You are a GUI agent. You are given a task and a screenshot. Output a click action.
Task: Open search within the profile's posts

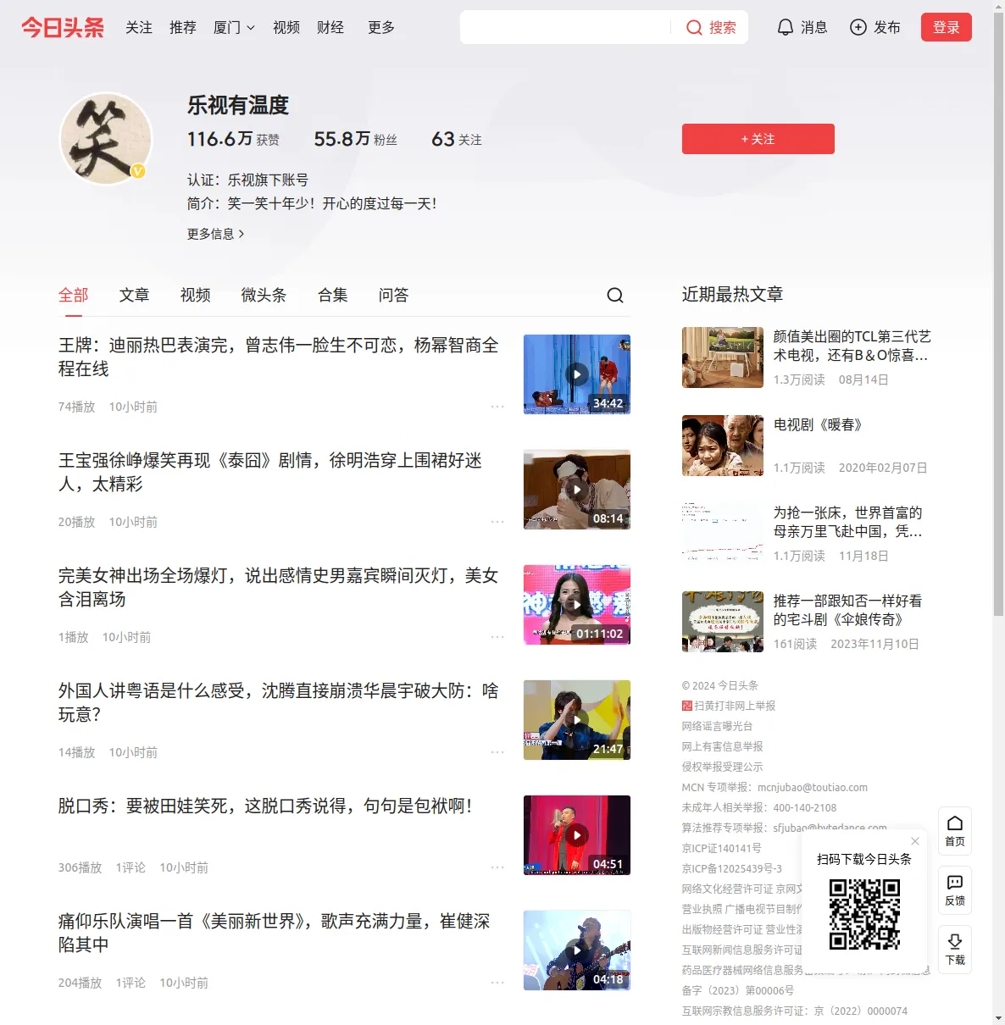pyautogui.click(x=615, y=295)
